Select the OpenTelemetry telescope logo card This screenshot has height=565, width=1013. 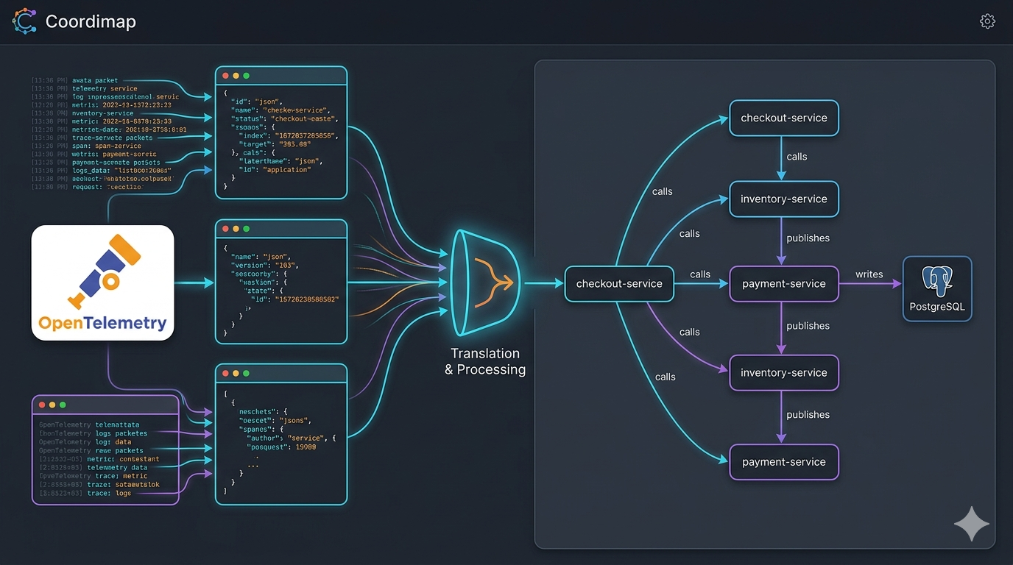point(102,282)
